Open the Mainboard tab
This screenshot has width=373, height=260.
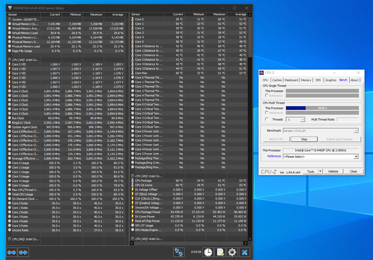[291, 80]
